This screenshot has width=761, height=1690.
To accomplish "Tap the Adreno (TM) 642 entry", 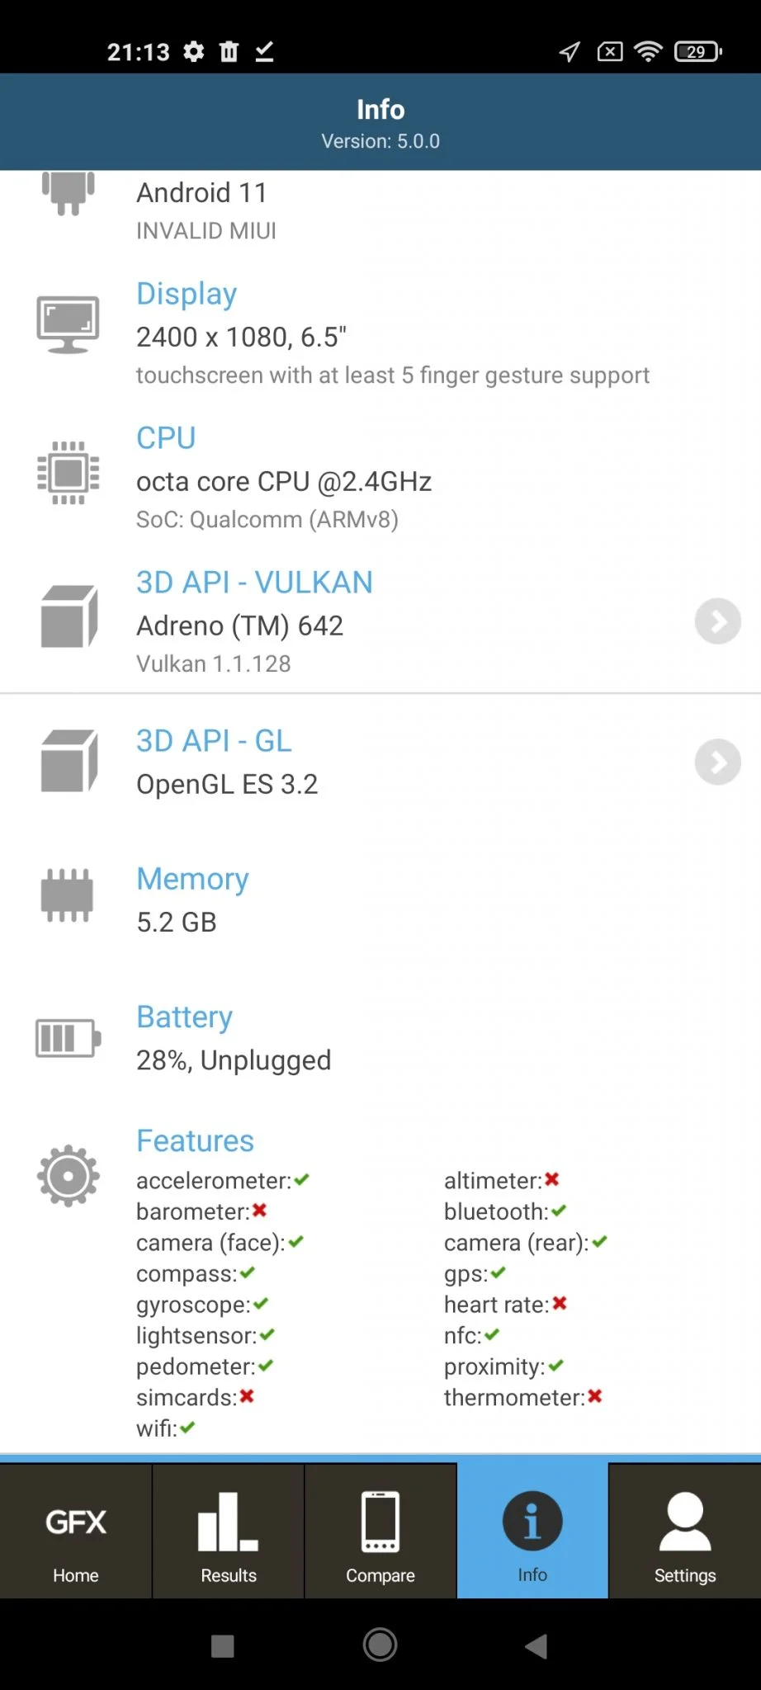I will click(239, 626).
